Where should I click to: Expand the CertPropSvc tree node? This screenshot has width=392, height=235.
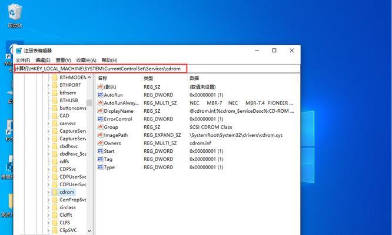[48, 200]
